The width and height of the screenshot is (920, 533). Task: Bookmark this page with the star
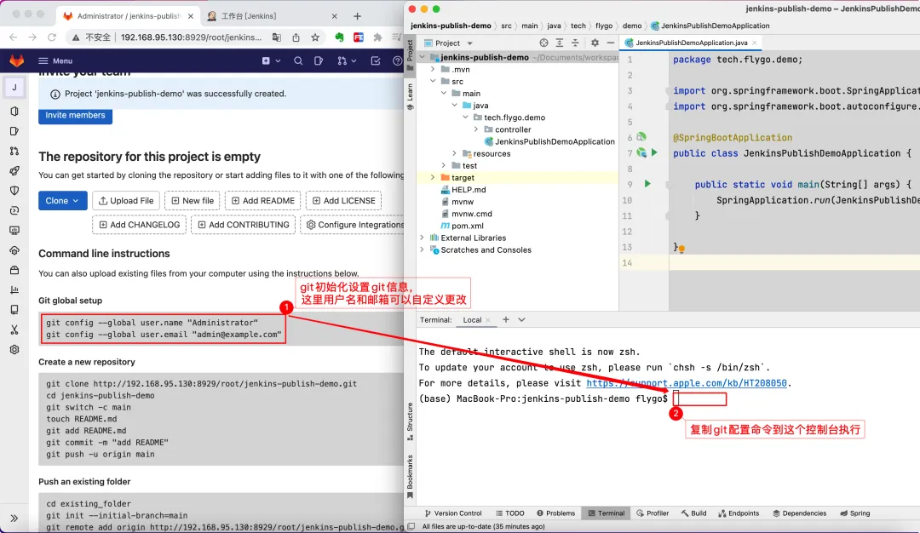click(x=315, y=37)
